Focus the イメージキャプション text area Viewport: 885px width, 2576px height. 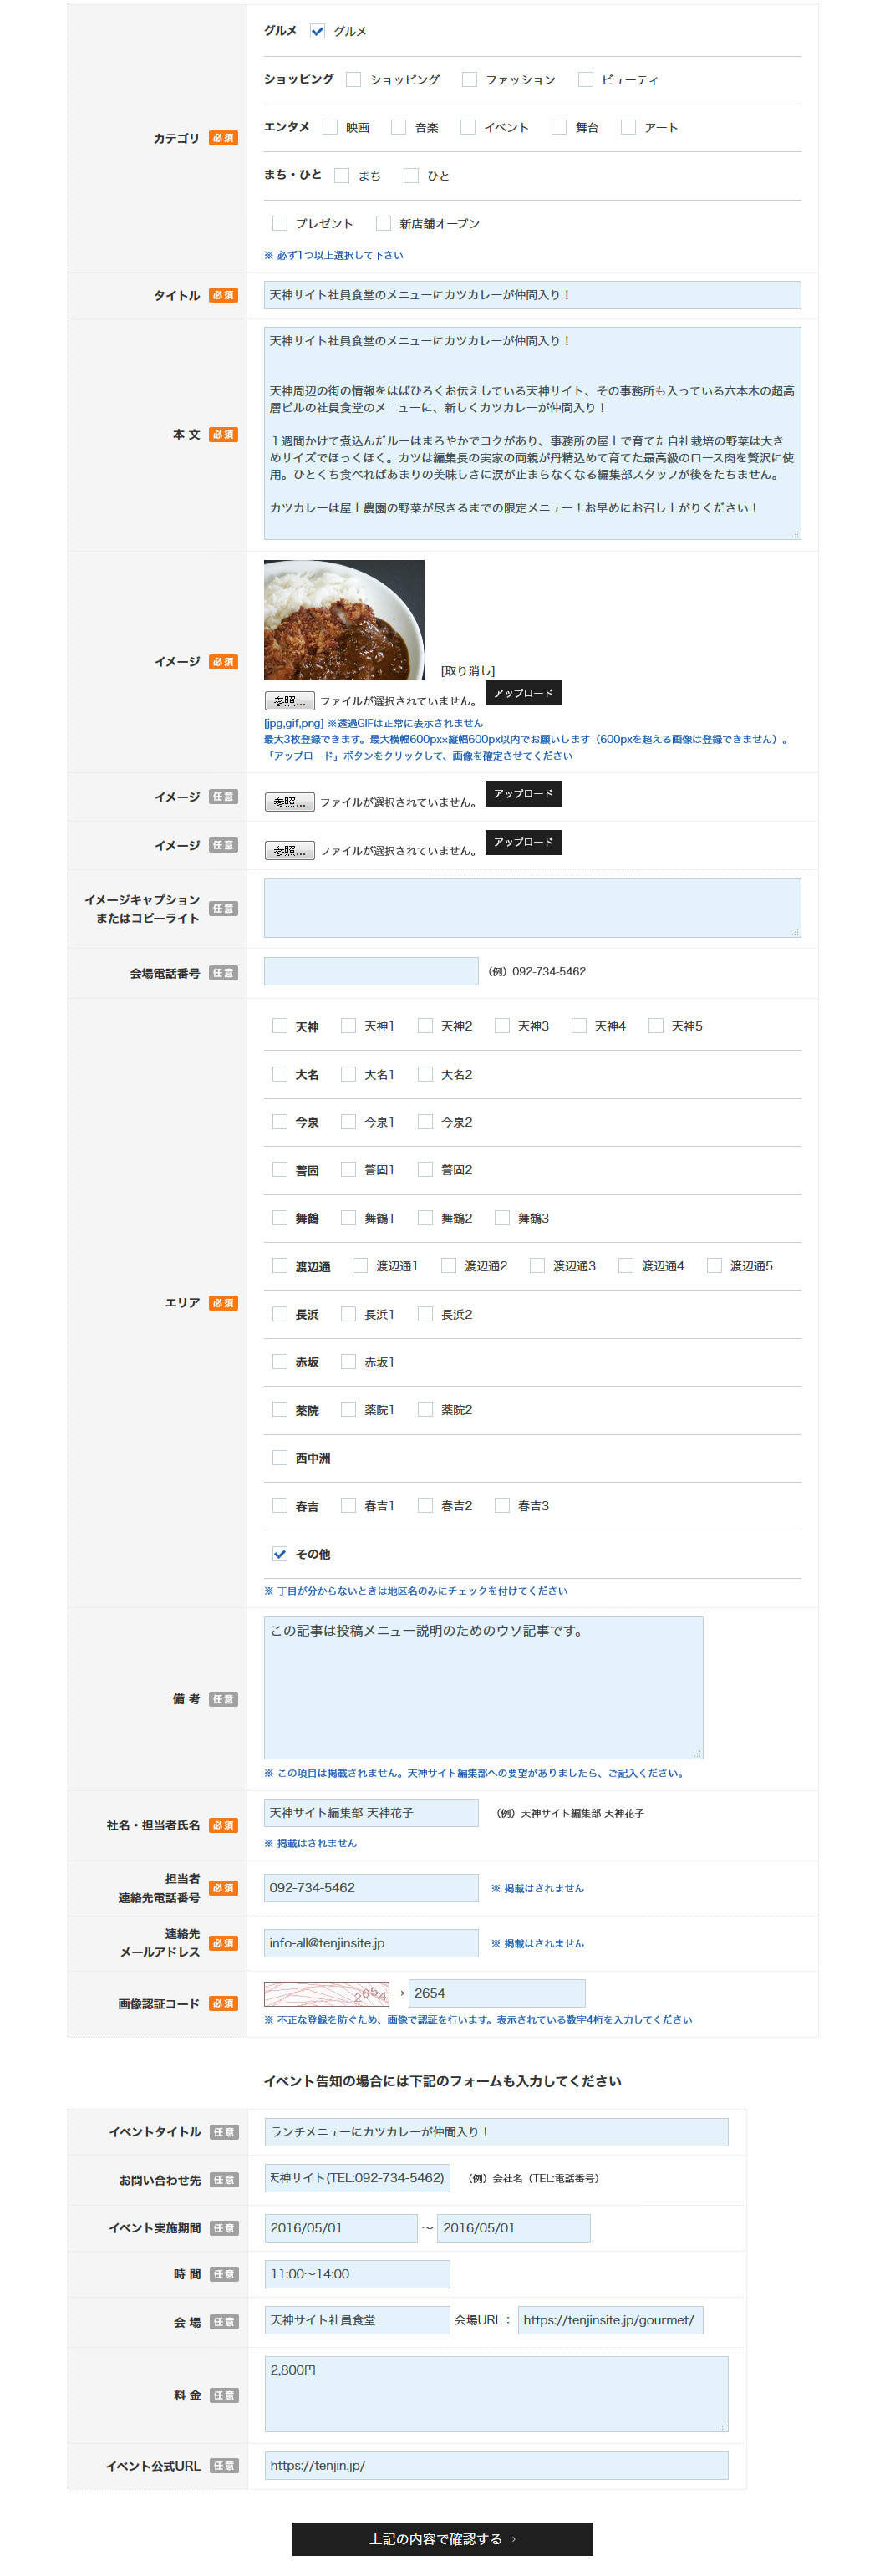pos(532,908)
